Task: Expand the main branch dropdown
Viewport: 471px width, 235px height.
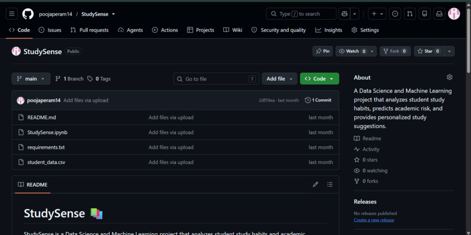Action: point(31,79)
